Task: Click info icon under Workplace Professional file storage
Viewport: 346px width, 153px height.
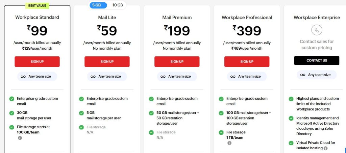Action: click(229, 143)
